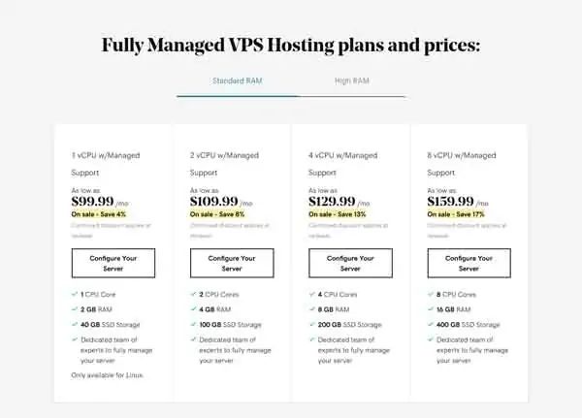Click the checkmark beside 200 GB SSD Storage
The width and height of the screenshot is (582, 418).
click(311, 324)
